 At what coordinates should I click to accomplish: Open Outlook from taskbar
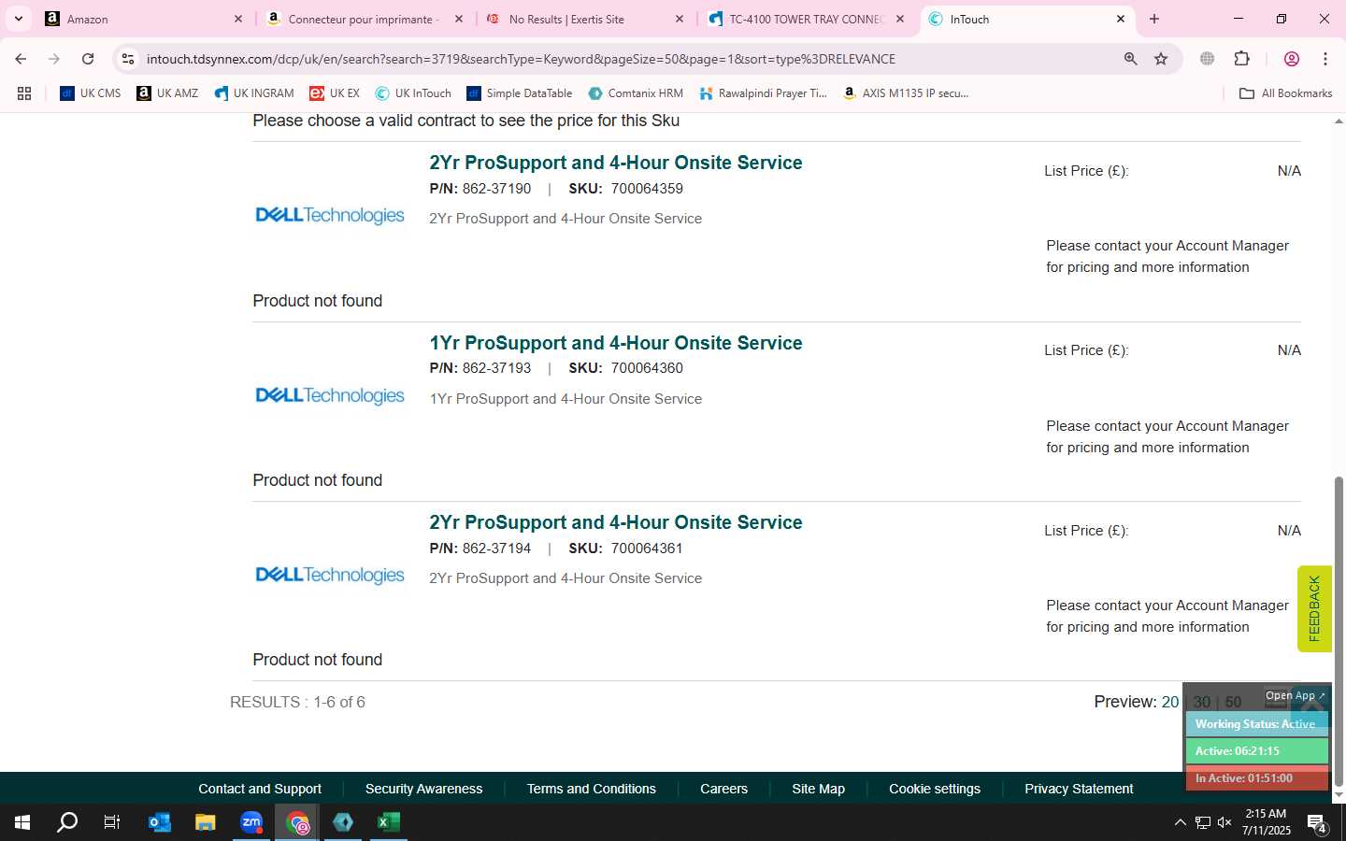pyautogui.click(x=160, y=822)
